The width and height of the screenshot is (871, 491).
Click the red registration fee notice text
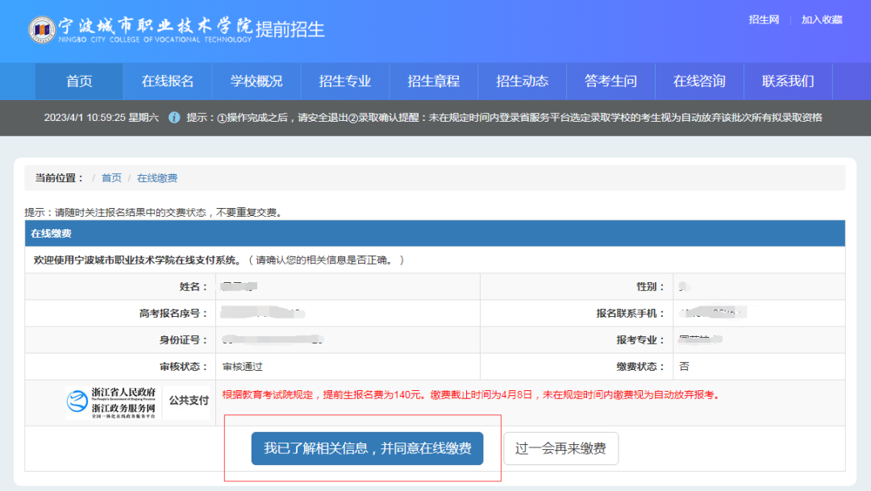pyautogui.click(x=472, y=395)
